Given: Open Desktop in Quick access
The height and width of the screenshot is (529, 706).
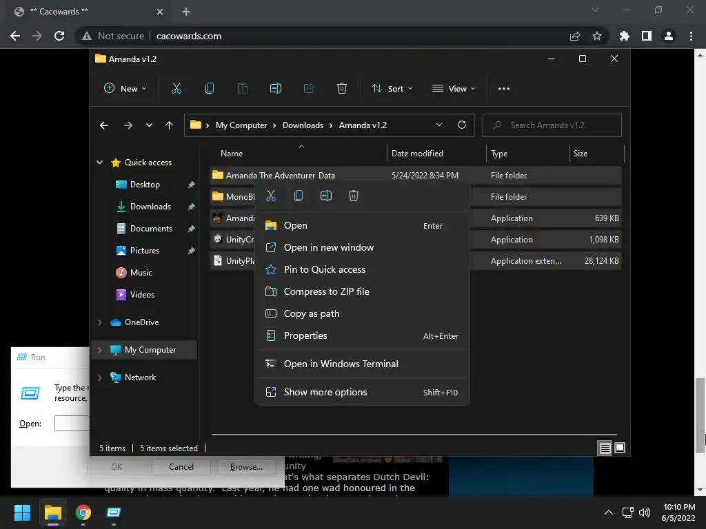Looking at the screenshot, I should coord(145,185).
